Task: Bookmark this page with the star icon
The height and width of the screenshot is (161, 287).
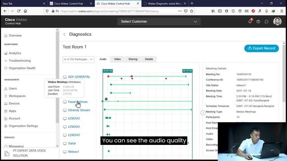Action: [191, 11]
